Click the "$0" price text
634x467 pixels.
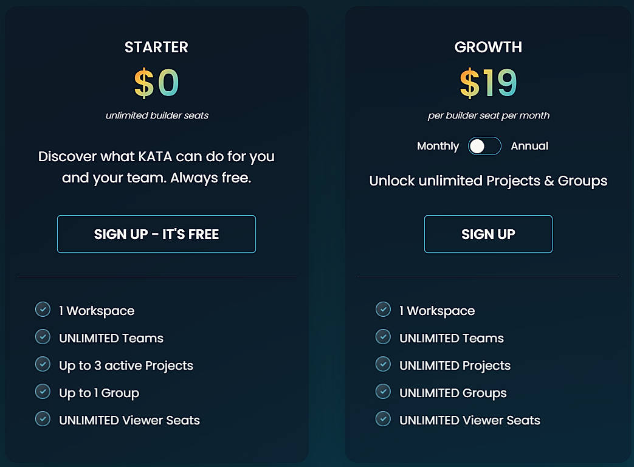coord(156,81)
